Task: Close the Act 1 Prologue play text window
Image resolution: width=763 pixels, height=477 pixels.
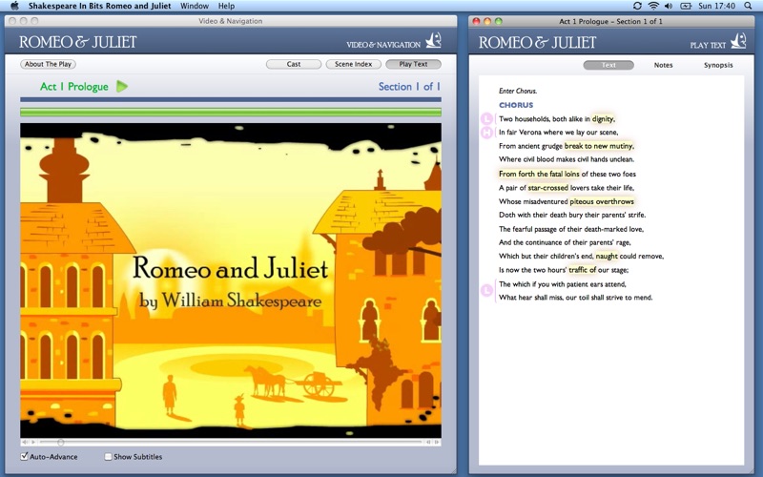Action: (476, 21)
